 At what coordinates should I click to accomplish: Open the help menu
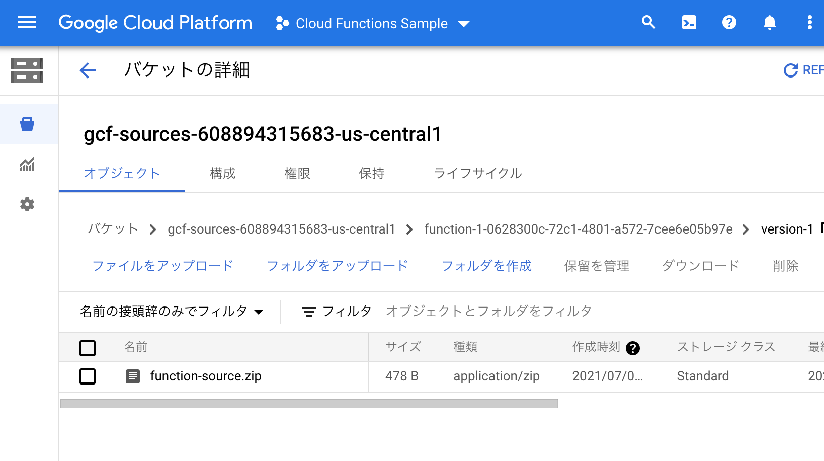click(x=729, y=23)
